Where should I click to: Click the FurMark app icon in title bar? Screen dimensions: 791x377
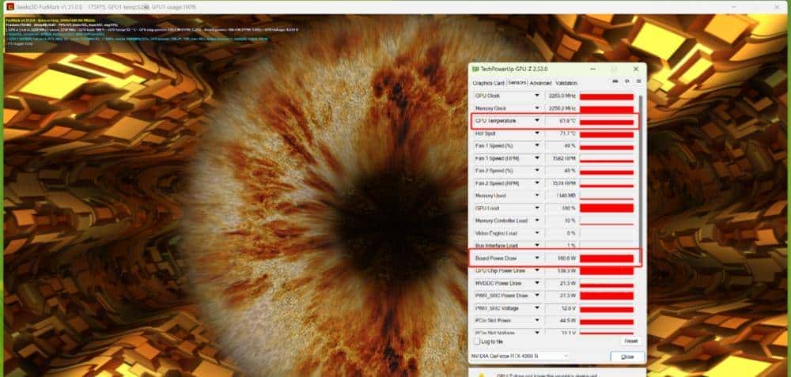point(9,6)
